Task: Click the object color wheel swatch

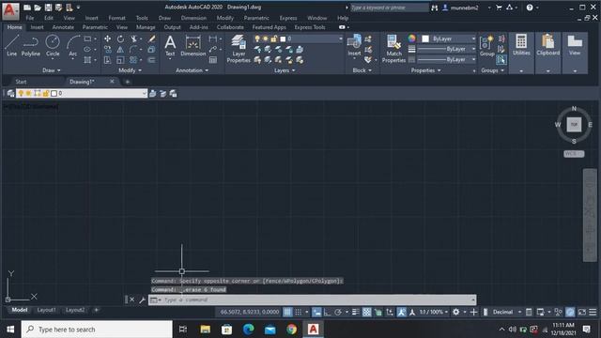Action: [411, 38]
